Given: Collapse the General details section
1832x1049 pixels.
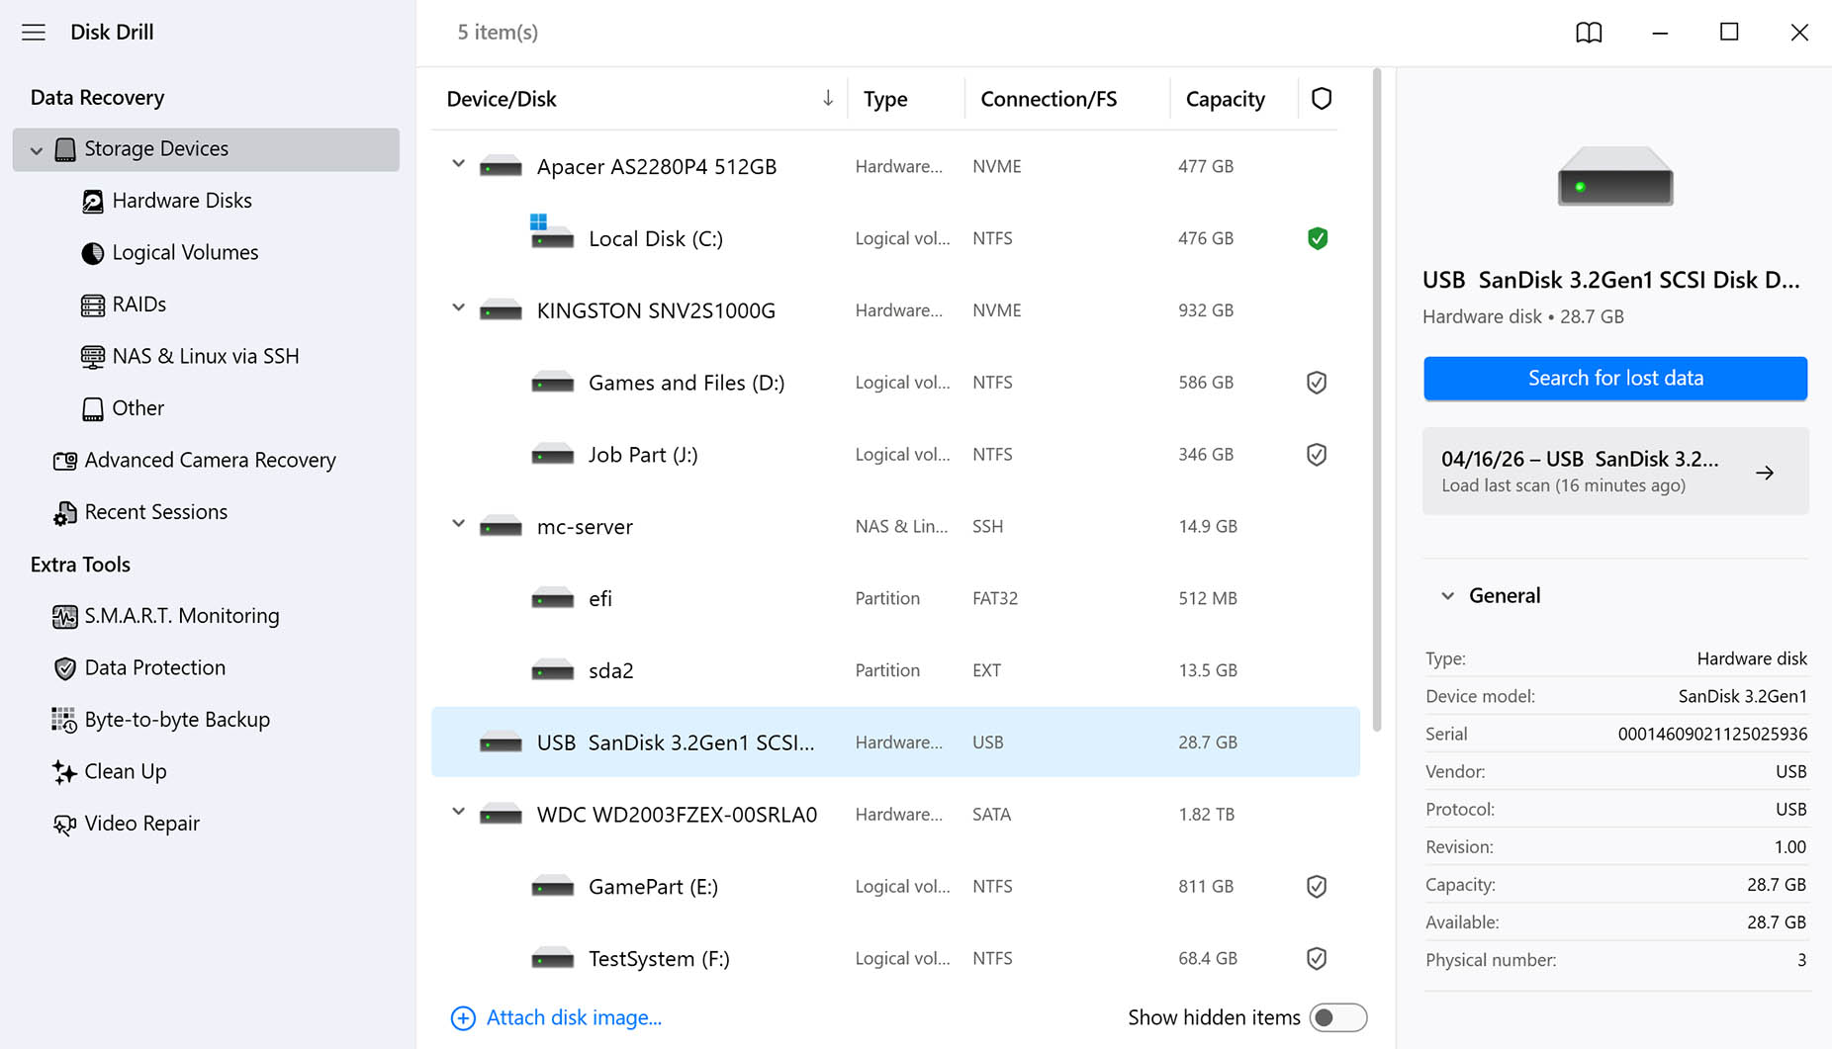Looking at the screenshot, I should 1447,595.
